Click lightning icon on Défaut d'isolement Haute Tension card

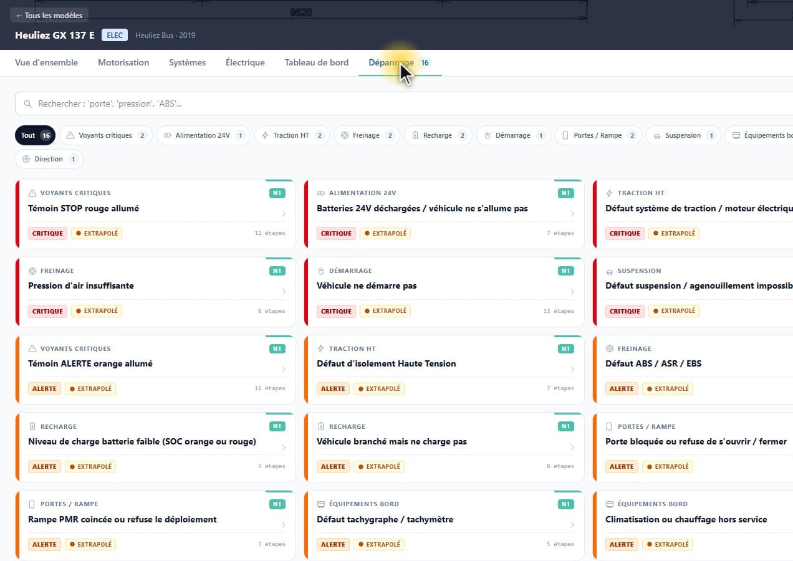click(321, 349)
